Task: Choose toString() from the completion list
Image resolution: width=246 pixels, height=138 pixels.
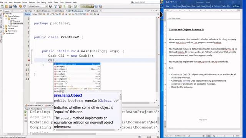Action: 77,81
